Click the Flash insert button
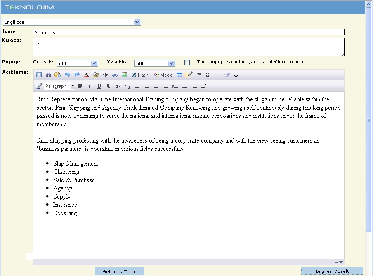 (140, 75)
